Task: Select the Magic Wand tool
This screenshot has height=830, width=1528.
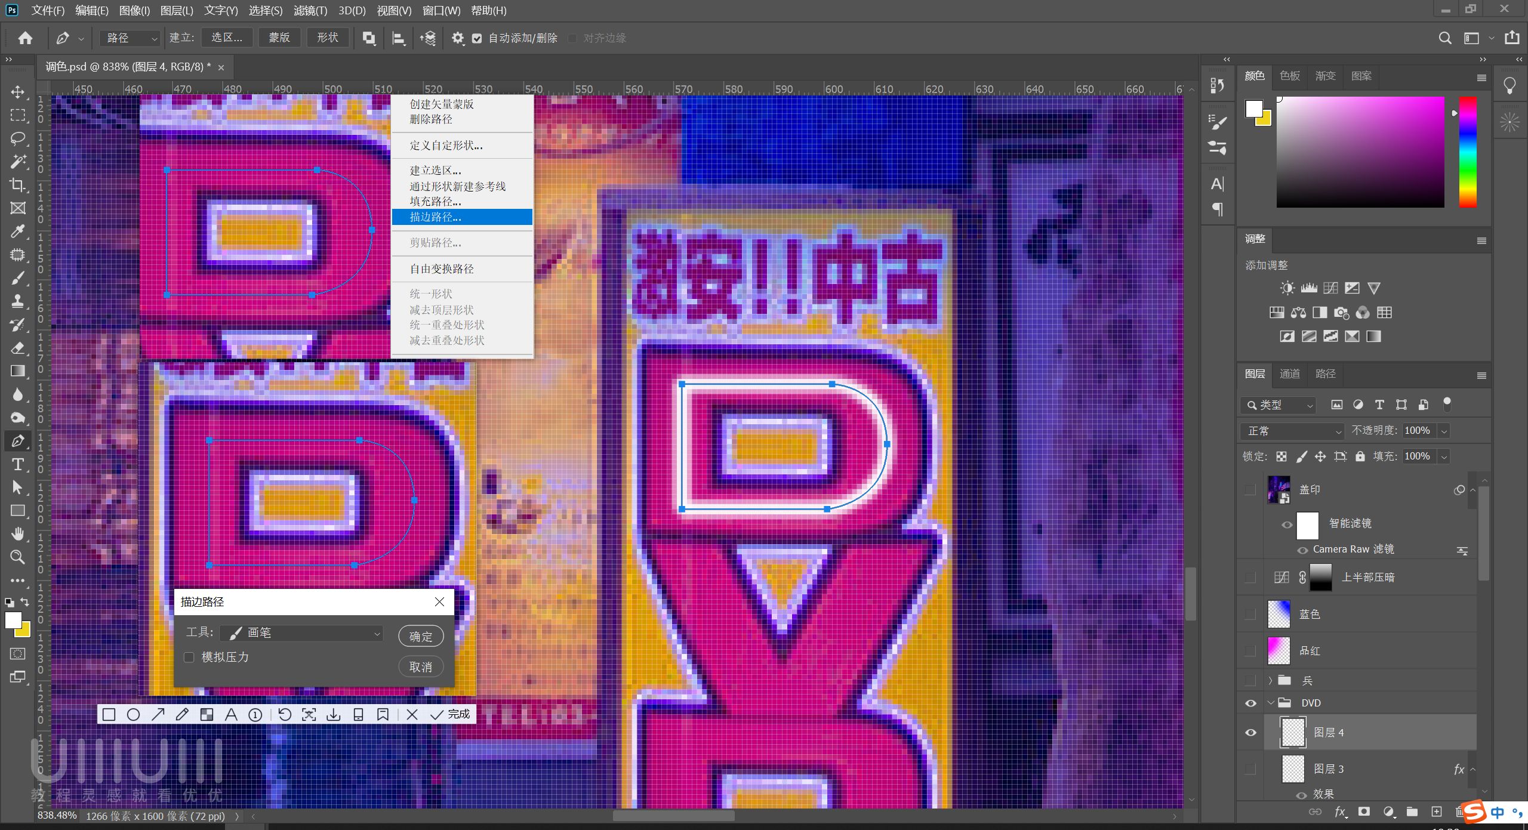Action: [18, 162]
